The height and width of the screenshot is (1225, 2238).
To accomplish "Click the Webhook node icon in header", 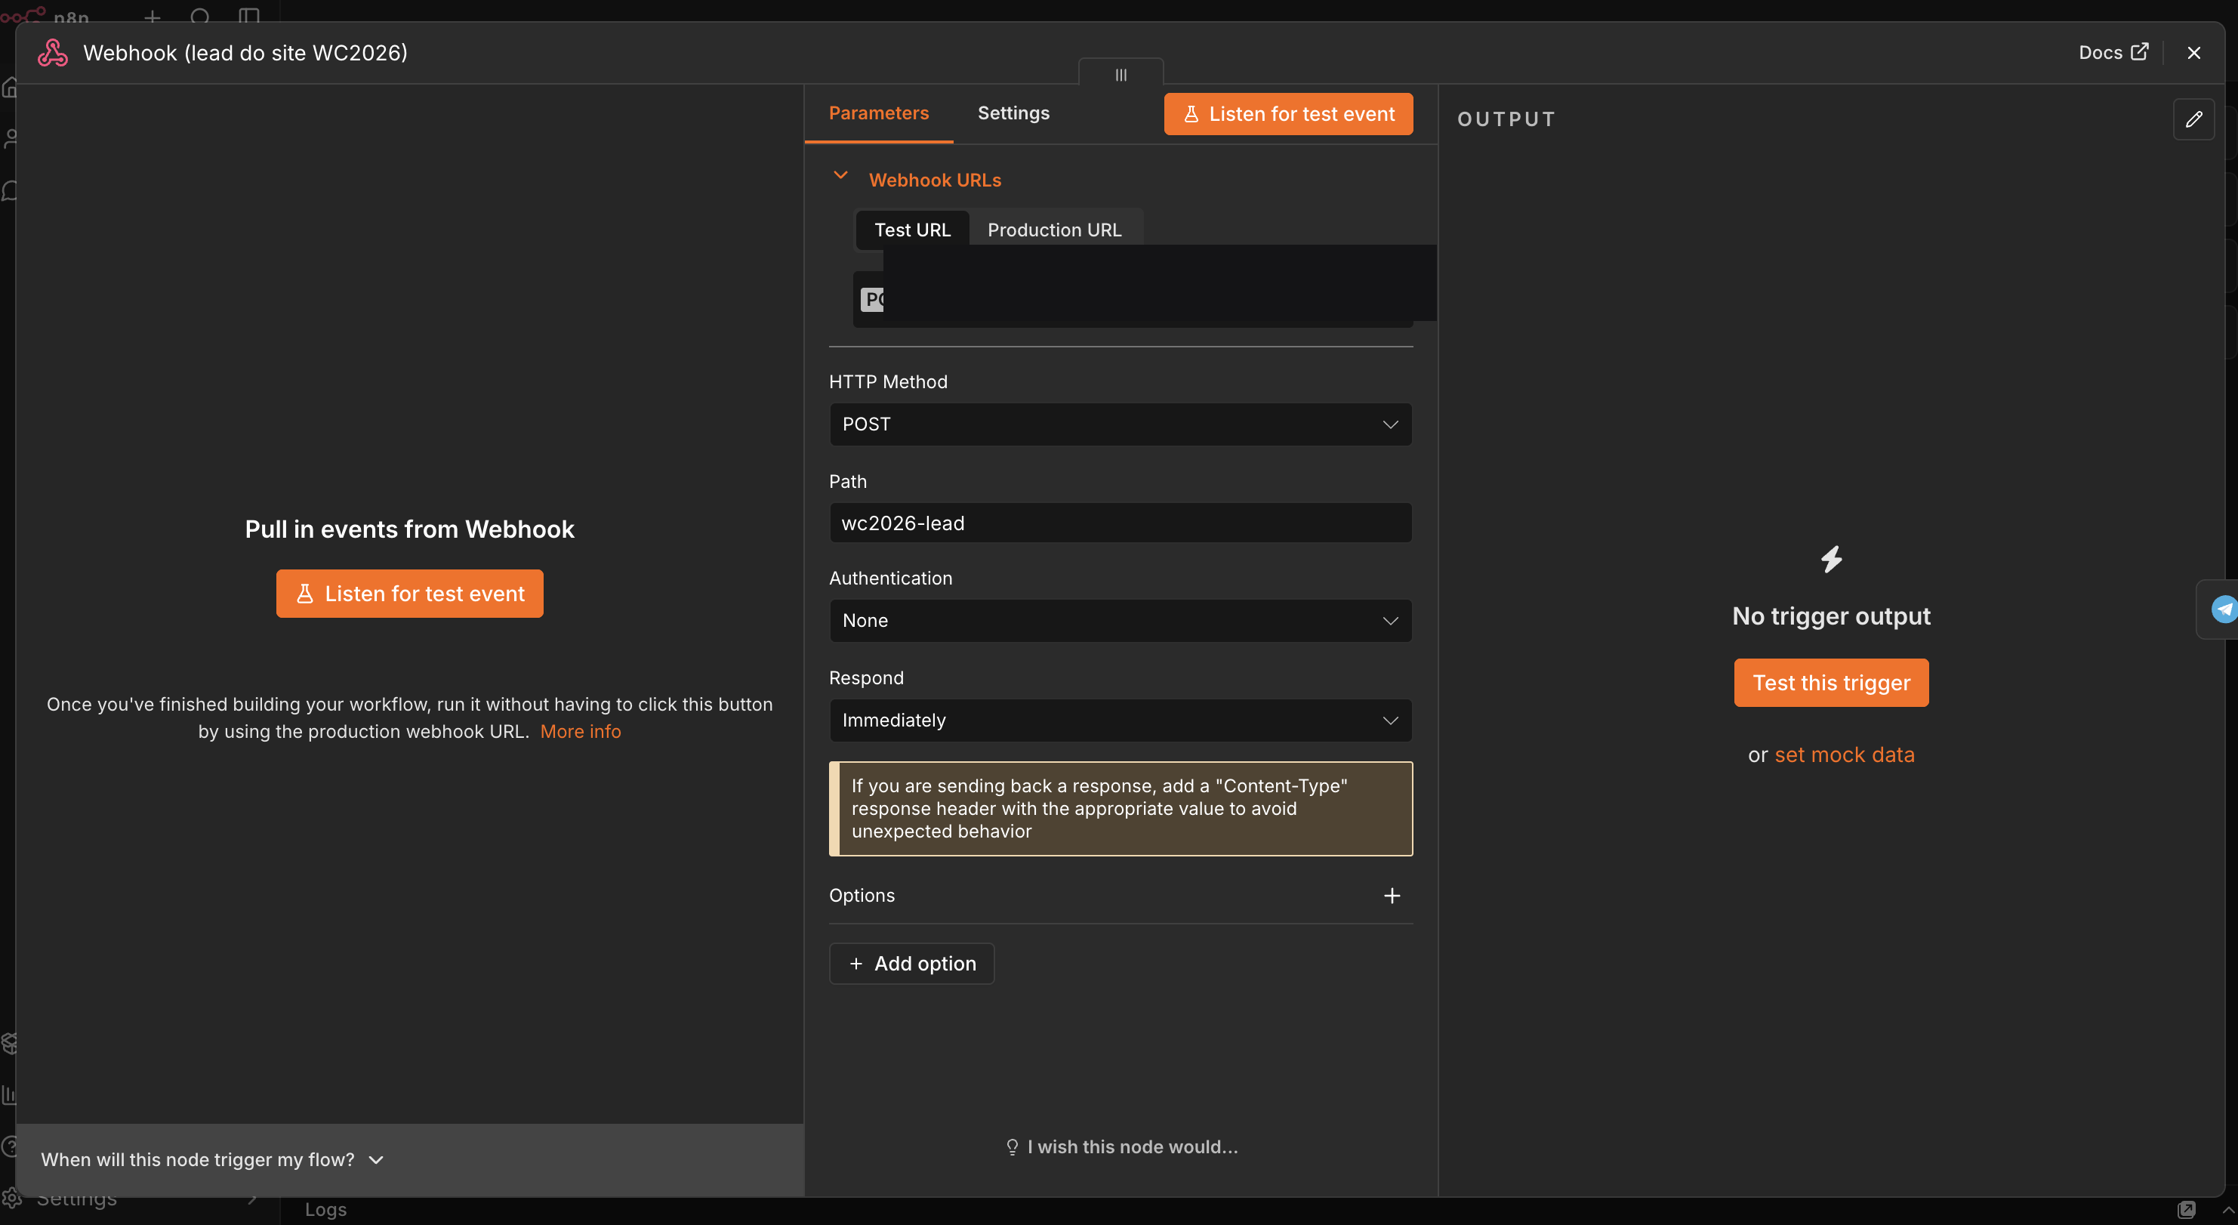I will click(x=52, y=53).
